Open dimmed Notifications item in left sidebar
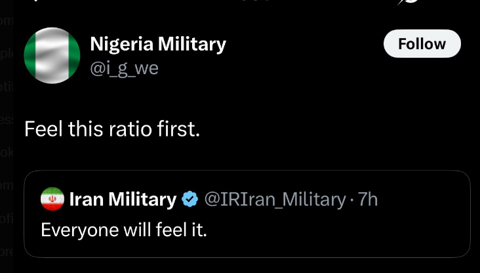 [x=7, y=88]
